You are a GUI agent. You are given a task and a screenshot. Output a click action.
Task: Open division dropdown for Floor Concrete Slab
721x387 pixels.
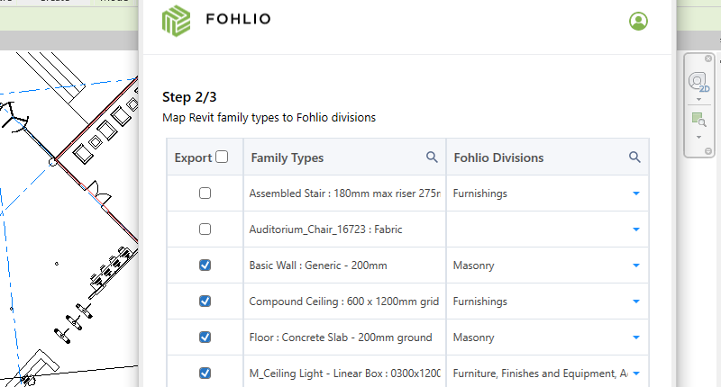(x=636, y=337)
